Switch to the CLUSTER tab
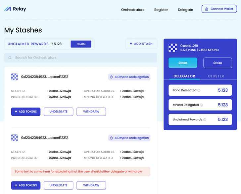The height and width of the screenshot is (194, 241). point(216,76)
